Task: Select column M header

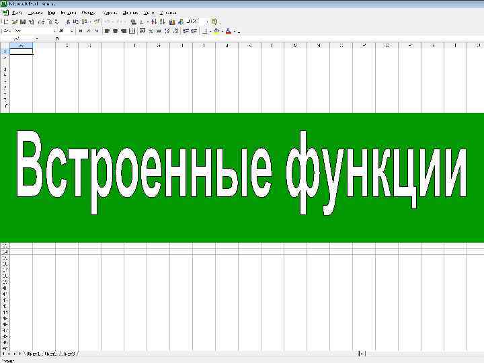Action: (x=295, y=46)
